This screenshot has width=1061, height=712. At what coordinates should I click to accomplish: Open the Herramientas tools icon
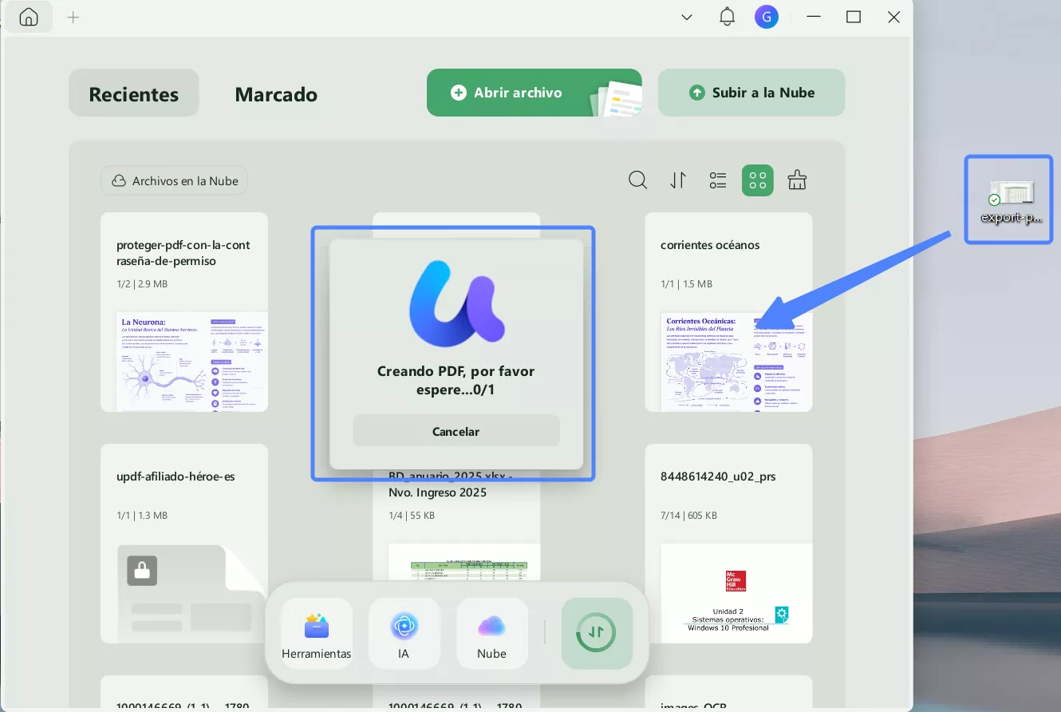point(317,634)
